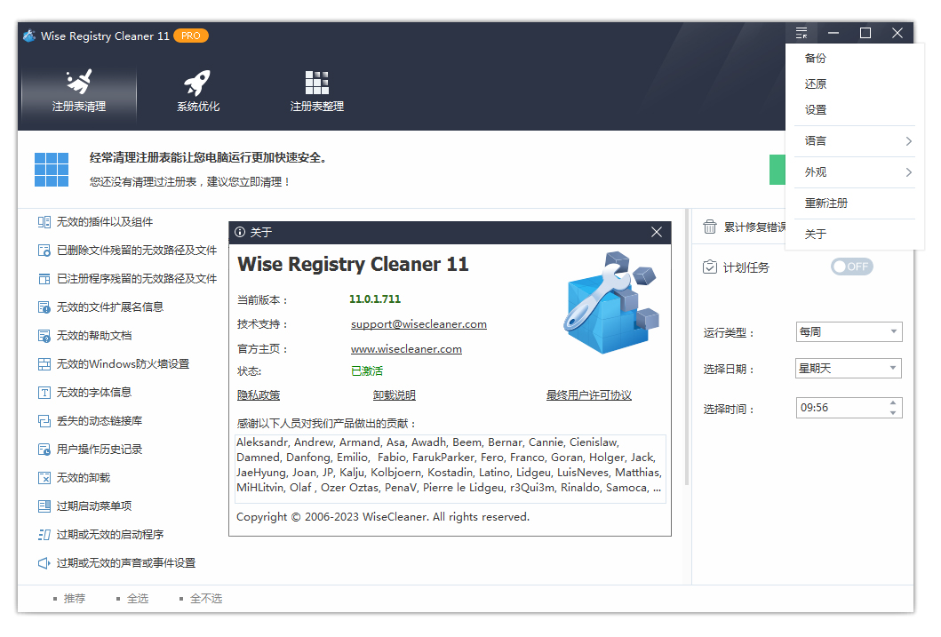
Task: Click the icon beside 已注册程序残留的无效路径及文件
Action: click(44, 279)
